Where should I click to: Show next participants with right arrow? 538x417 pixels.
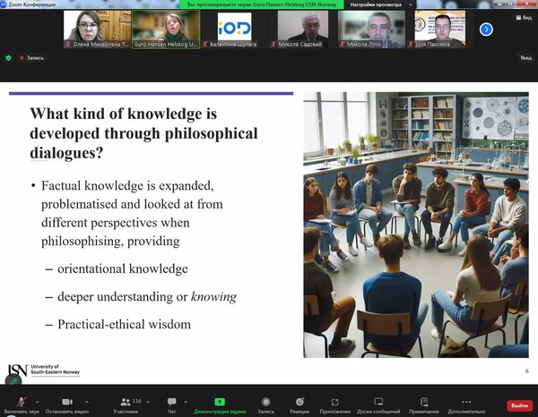(x=486, y=29)
